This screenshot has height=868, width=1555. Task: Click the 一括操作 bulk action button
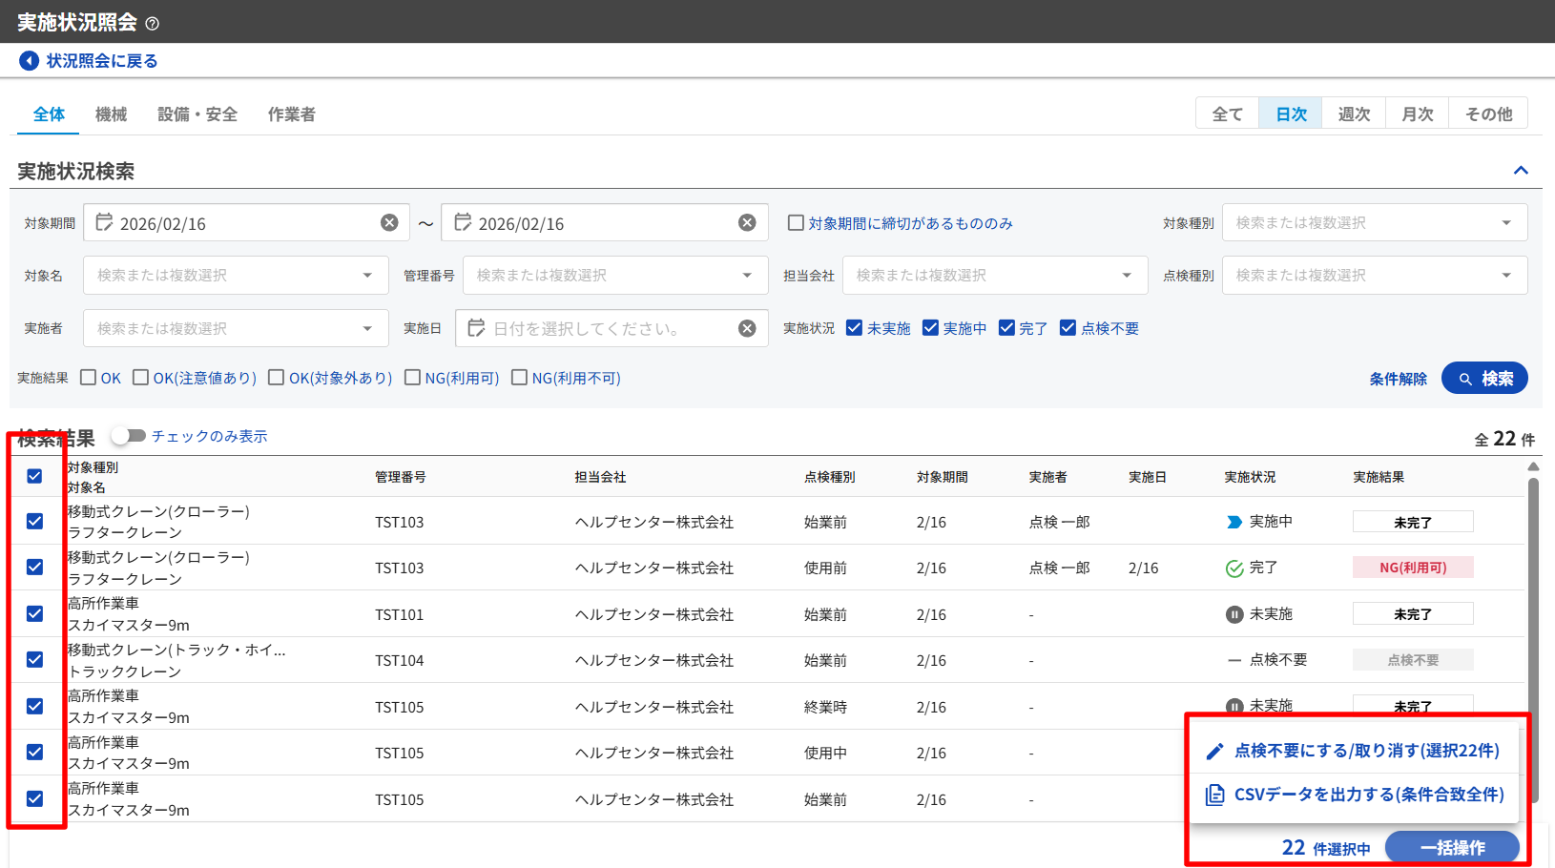pos(1452,847)
